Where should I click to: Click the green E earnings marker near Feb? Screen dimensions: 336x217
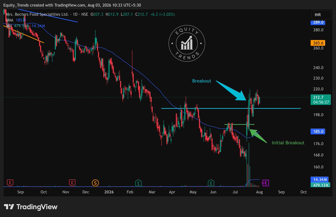coord(138,183)
